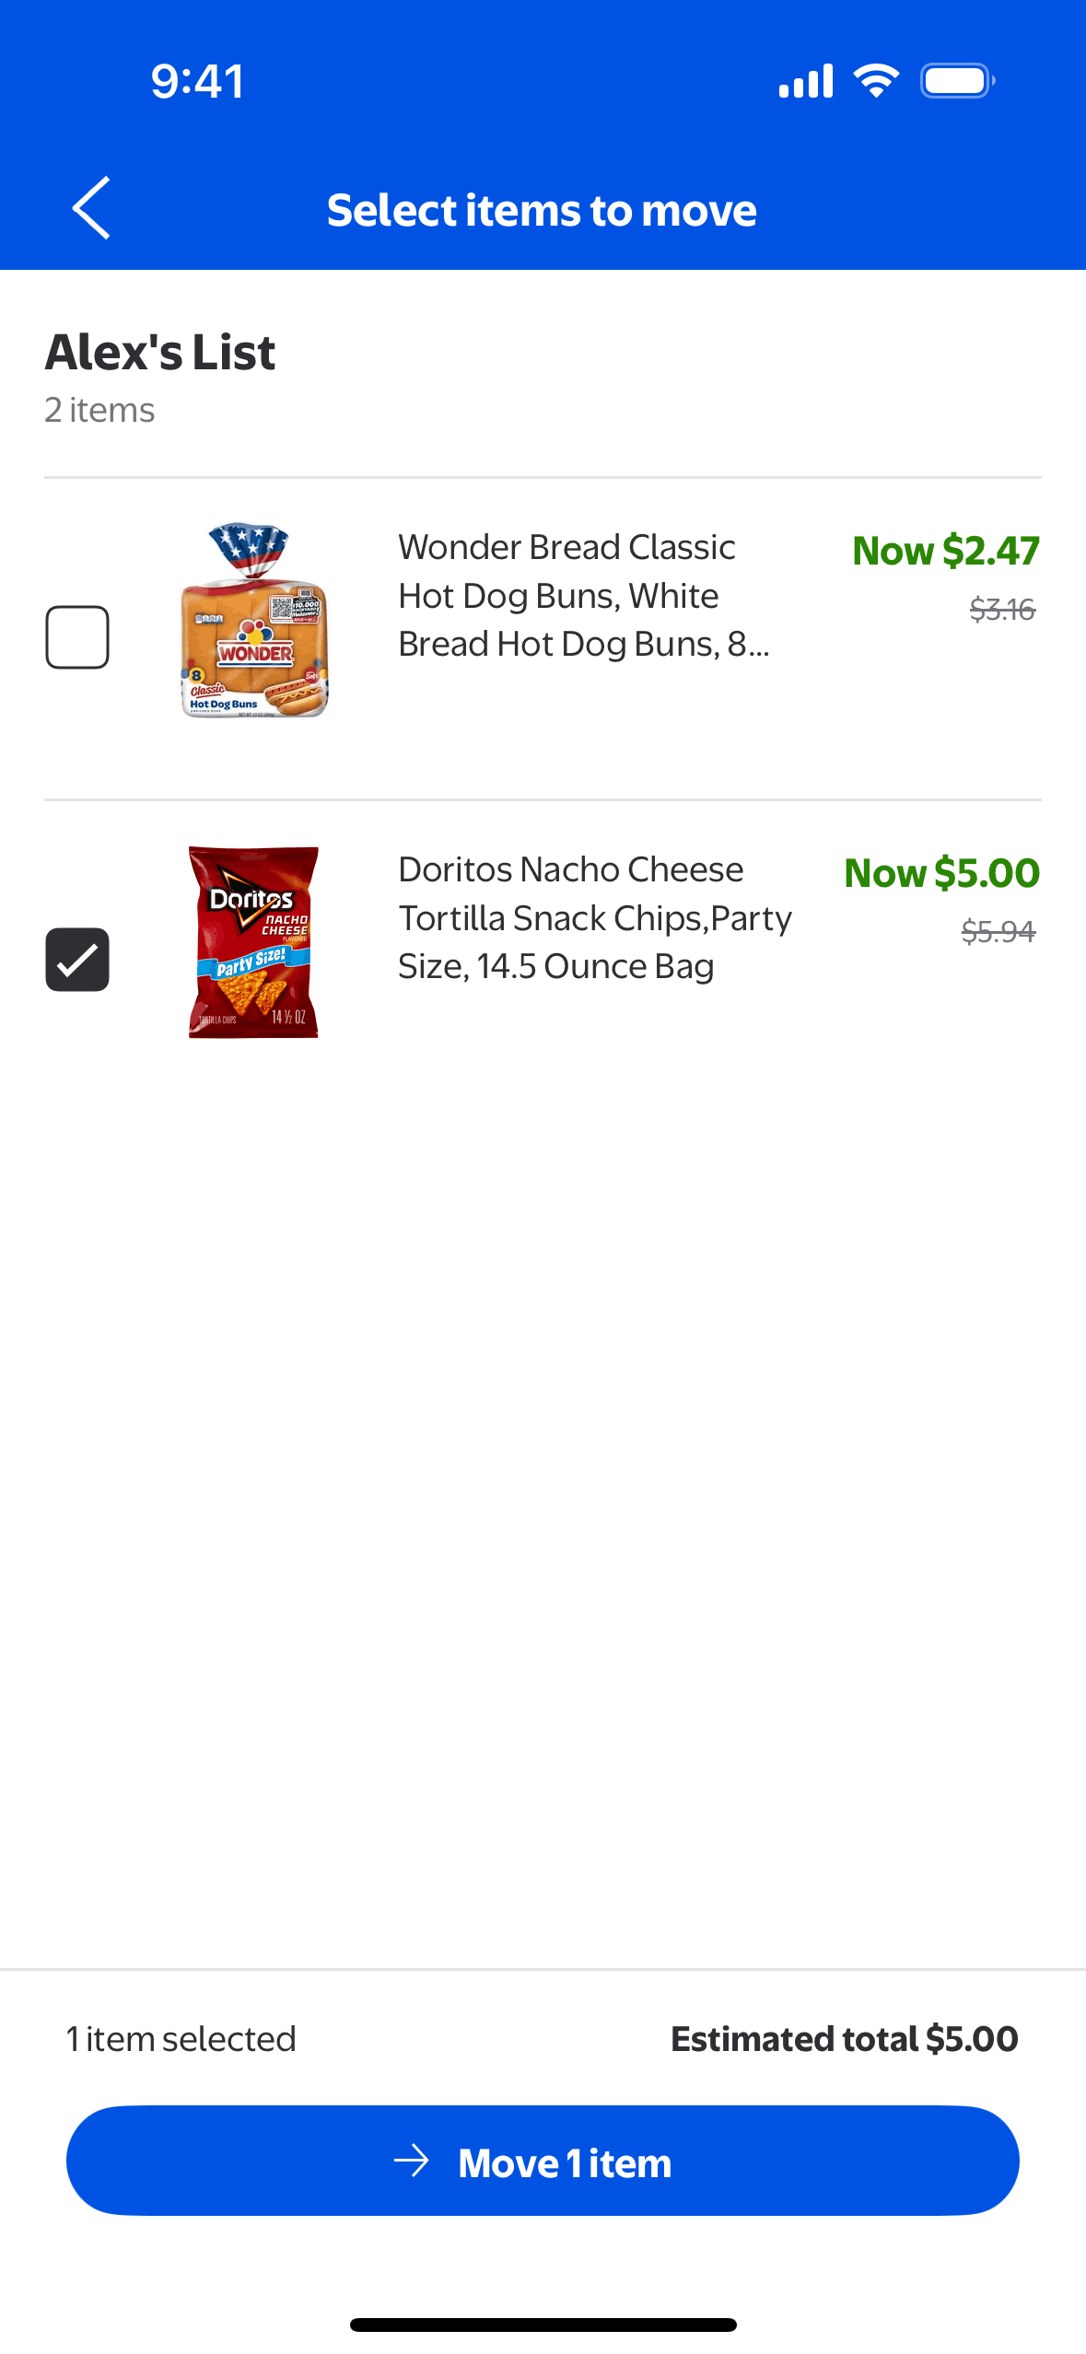Tap the back arrow icon
This screenshot has width=1086, height=2354.
[x=91, y=208]
